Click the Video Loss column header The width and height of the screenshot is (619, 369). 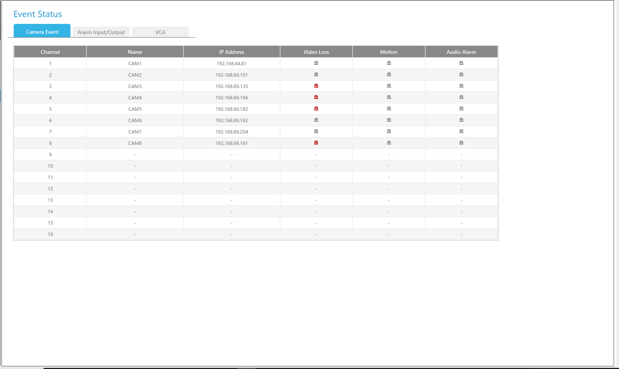tap(316, 52)
